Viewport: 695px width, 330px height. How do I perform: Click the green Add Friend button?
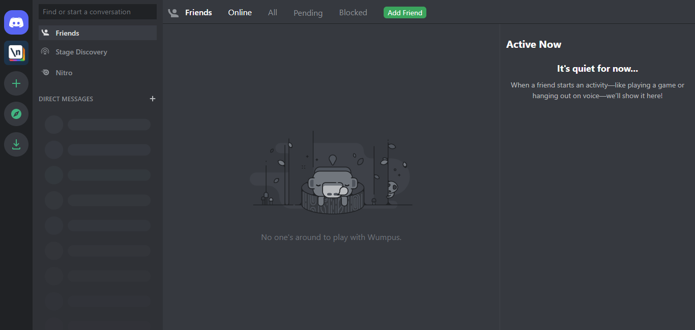coord(405,13)
